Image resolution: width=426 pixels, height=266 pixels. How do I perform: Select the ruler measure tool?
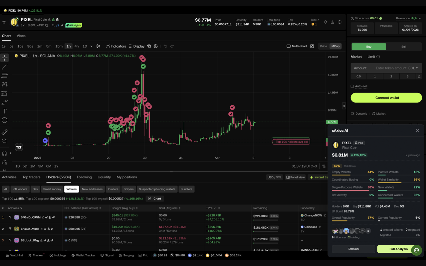coord(4,132)
